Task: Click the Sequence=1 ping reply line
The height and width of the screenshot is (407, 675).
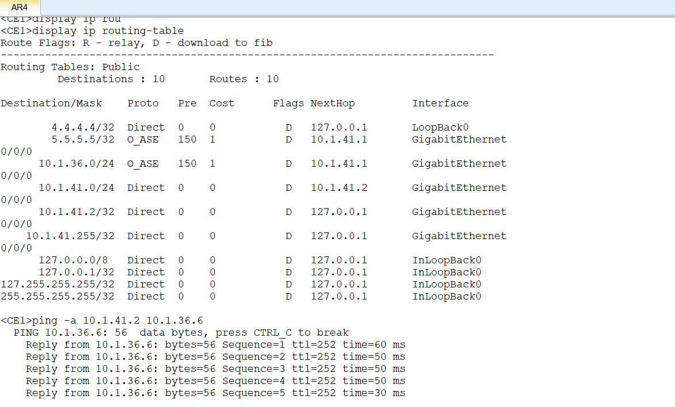Action: pos(215,345)
